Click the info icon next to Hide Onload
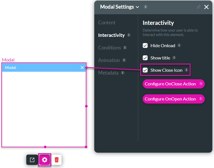 179,45
